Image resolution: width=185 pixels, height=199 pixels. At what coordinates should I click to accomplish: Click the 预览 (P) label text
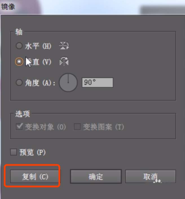pyautogui.click(x=32, y=152)
